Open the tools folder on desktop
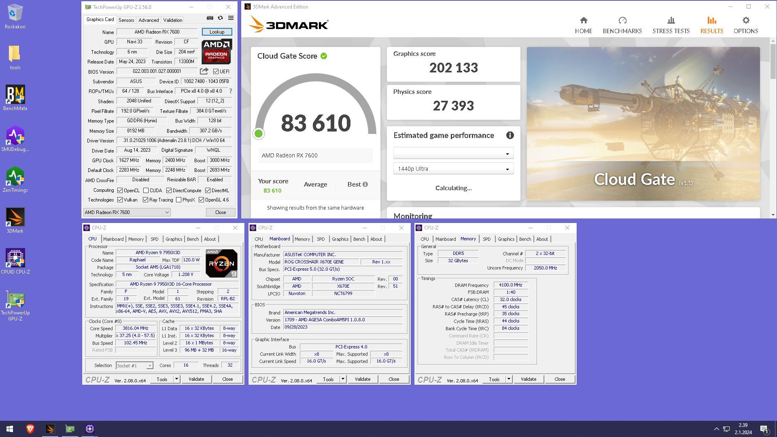 pos(15,57)
